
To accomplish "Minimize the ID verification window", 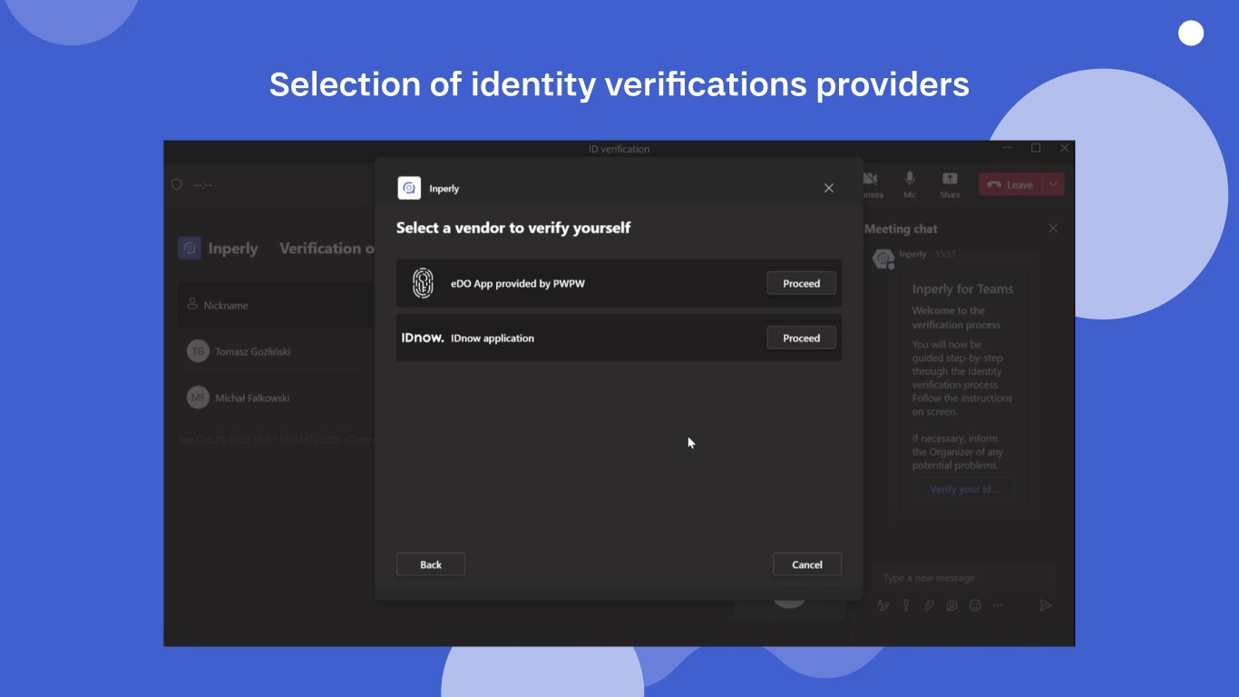I will coord(1008,148).
